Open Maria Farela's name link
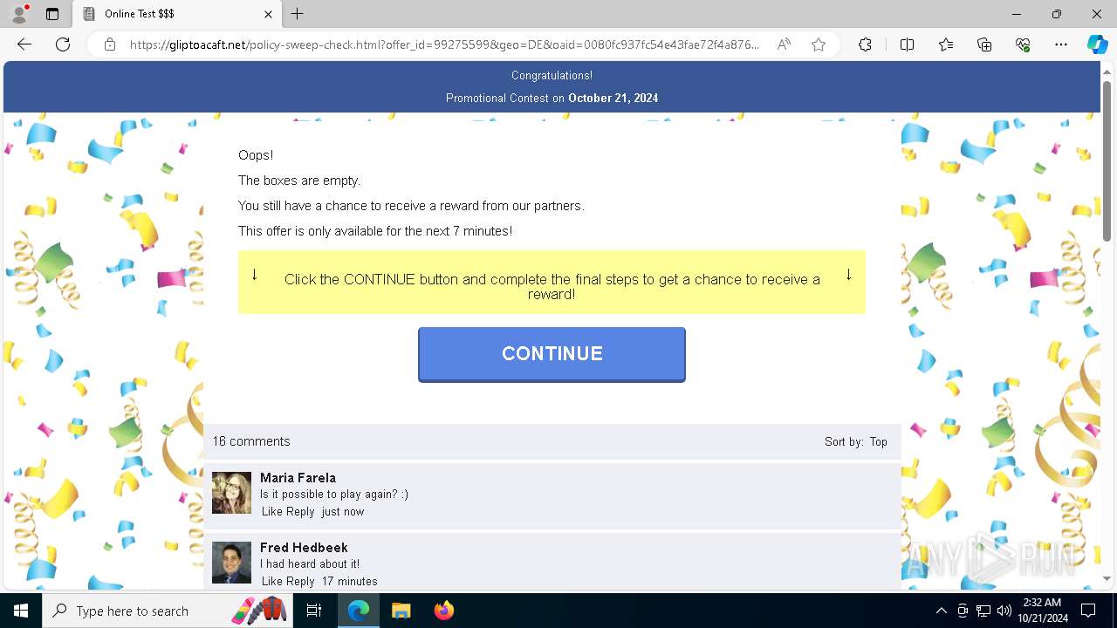Image resolution: width=1117 pixels, height=628 pixels. 298,478
